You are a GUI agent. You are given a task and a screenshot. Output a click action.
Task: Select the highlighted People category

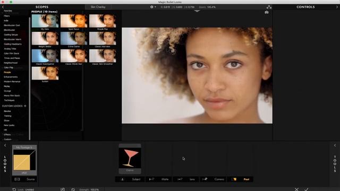click(7, 72)
